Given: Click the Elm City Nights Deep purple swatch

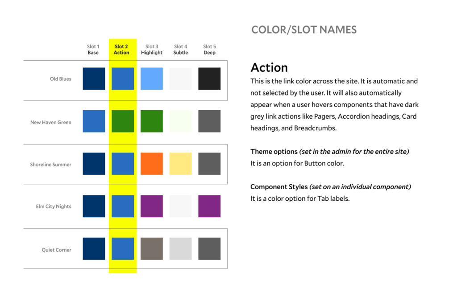Looking at the screenshot, I should pyautogui.click(x=209, y=206).
